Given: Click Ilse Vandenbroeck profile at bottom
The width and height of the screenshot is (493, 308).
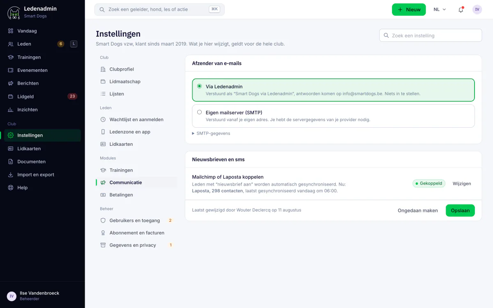Looking at the screenshot, I should [x=42, y=296].
